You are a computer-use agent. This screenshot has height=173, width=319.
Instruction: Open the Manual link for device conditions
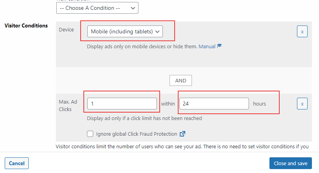(207, 46)
